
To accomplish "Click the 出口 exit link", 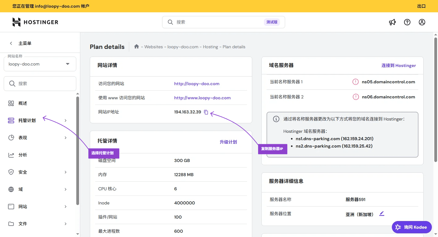I will coord(421,6).
